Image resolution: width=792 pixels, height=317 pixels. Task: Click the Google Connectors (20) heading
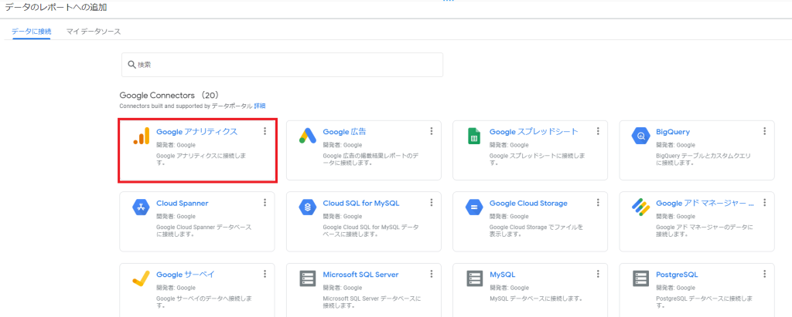169,95
